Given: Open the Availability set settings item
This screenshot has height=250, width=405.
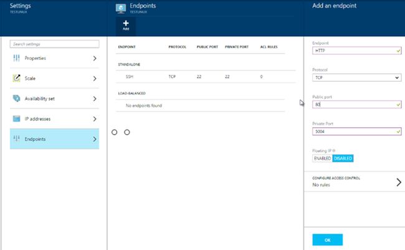Looking at the screenshot, I should (x=54, y=99).
